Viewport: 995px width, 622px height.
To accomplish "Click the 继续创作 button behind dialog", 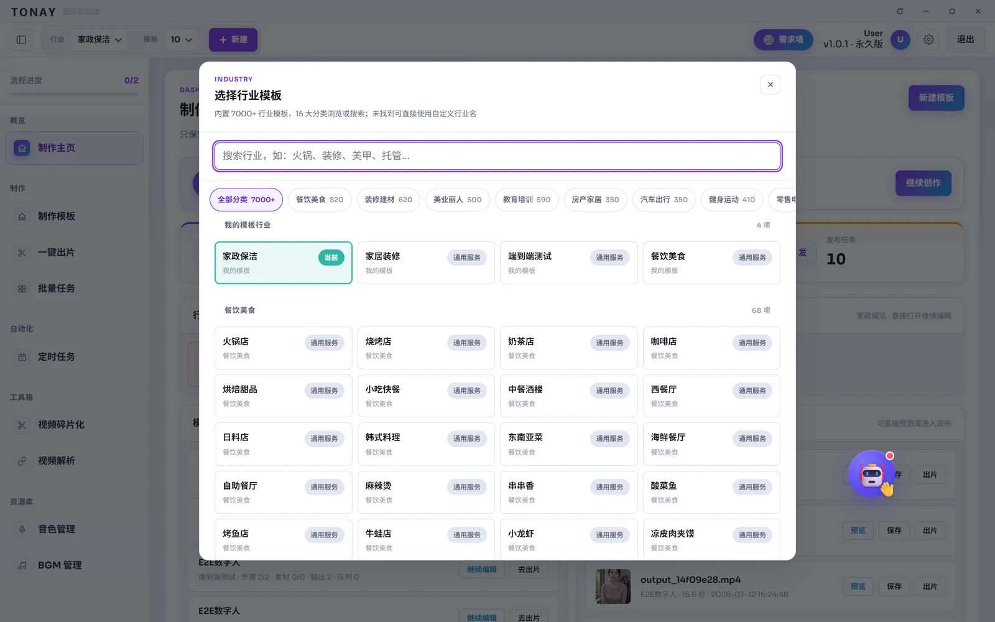I will (x=923, y=183).
